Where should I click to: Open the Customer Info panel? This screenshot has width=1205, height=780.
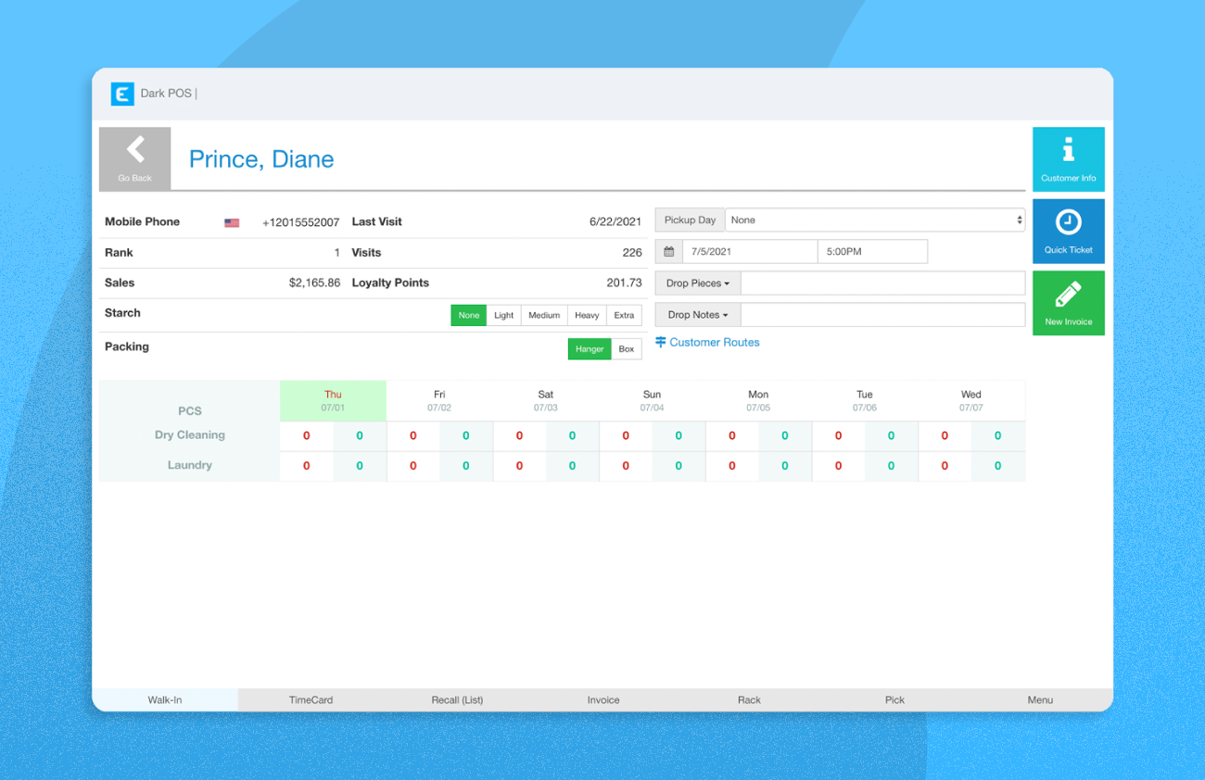[x=1068, y=158]
